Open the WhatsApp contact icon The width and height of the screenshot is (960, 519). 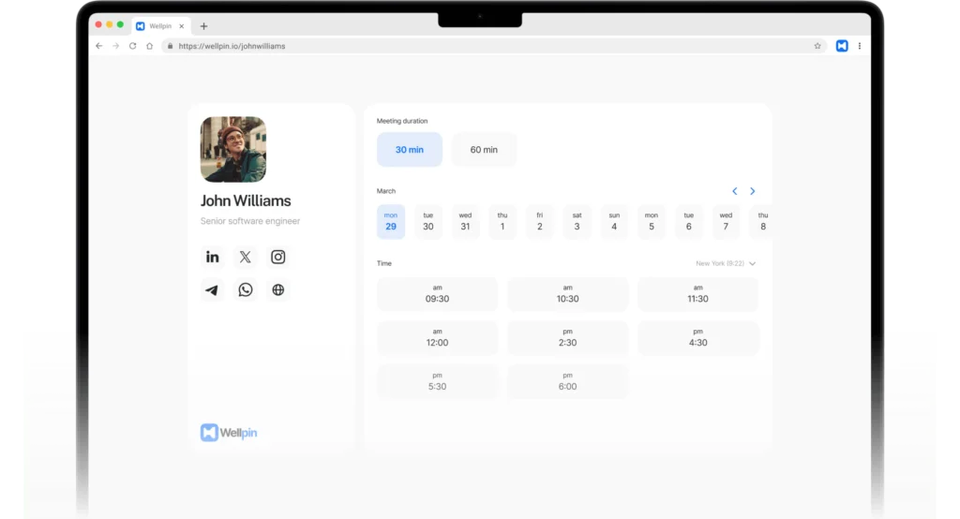(245, 289)
